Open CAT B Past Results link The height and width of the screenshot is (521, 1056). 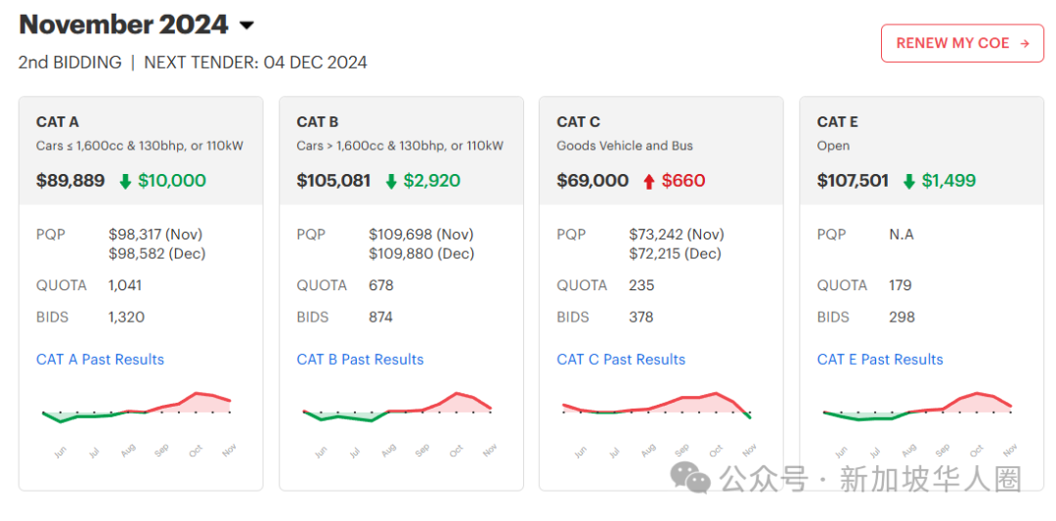point(360,360)
